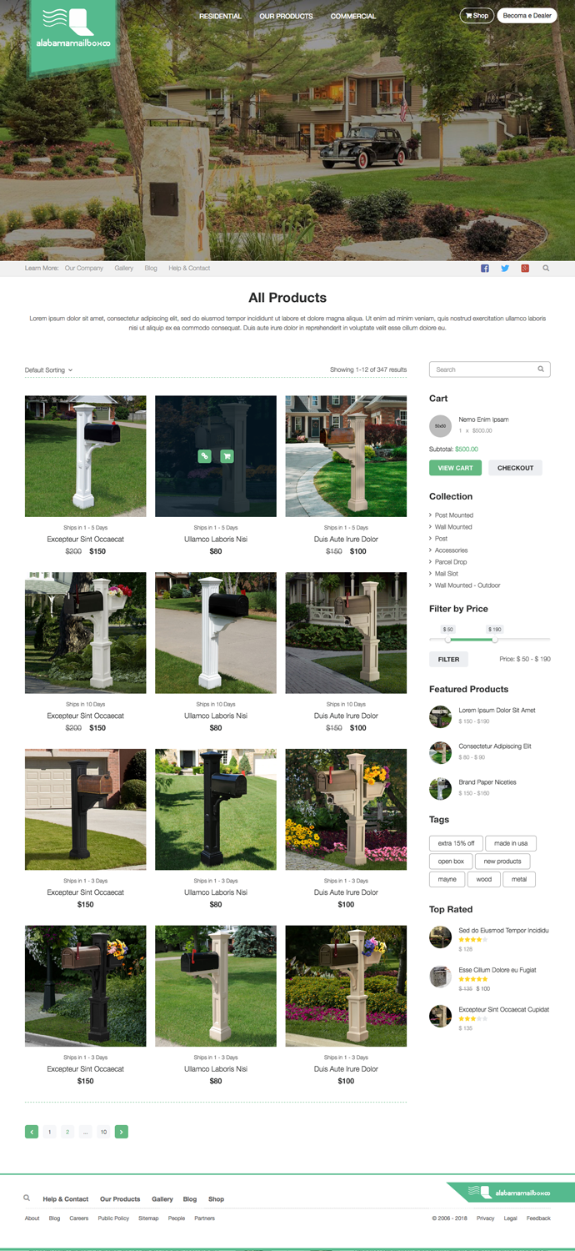
Task: Go to next page with right arrow
Action: (x=121, y=1132)
